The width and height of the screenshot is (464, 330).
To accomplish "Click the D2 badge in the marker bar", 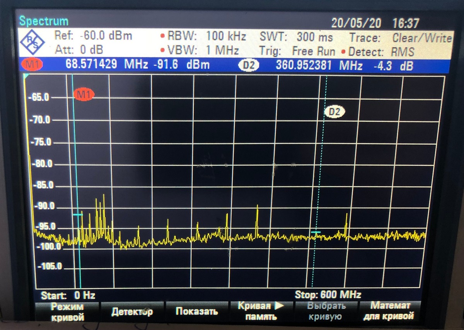I will [x=249, y=65].
